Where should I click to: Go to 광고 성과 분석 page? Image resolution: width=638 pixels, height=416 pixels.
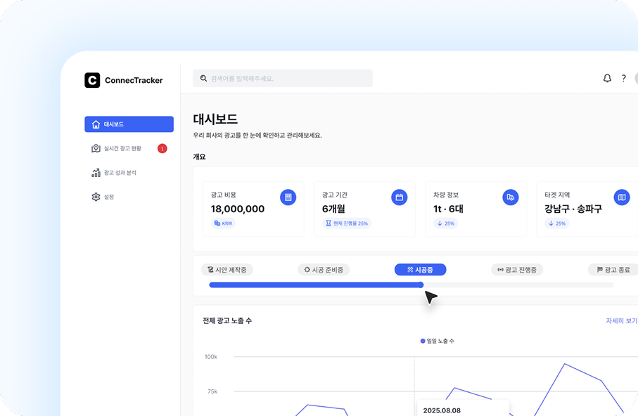(x=120, y=173)
